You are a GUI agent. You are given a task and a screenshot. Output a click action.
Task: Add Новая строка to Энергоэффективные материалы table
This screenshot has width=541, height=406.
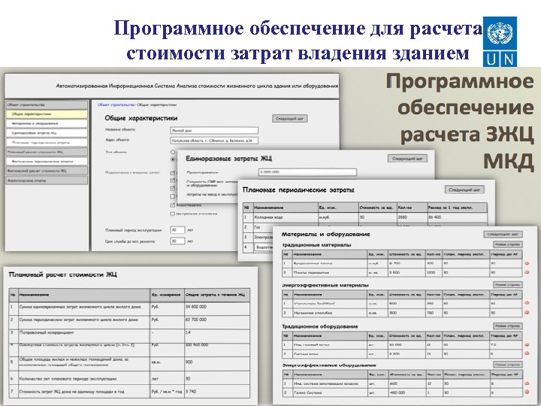coord(507,285)
